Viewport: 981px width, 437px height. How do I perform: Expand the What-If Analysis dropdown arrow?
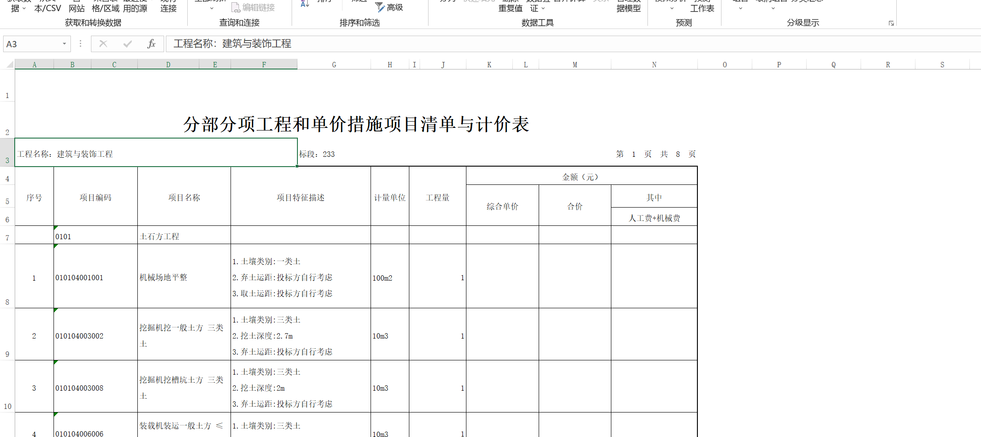tap(672, 8)
